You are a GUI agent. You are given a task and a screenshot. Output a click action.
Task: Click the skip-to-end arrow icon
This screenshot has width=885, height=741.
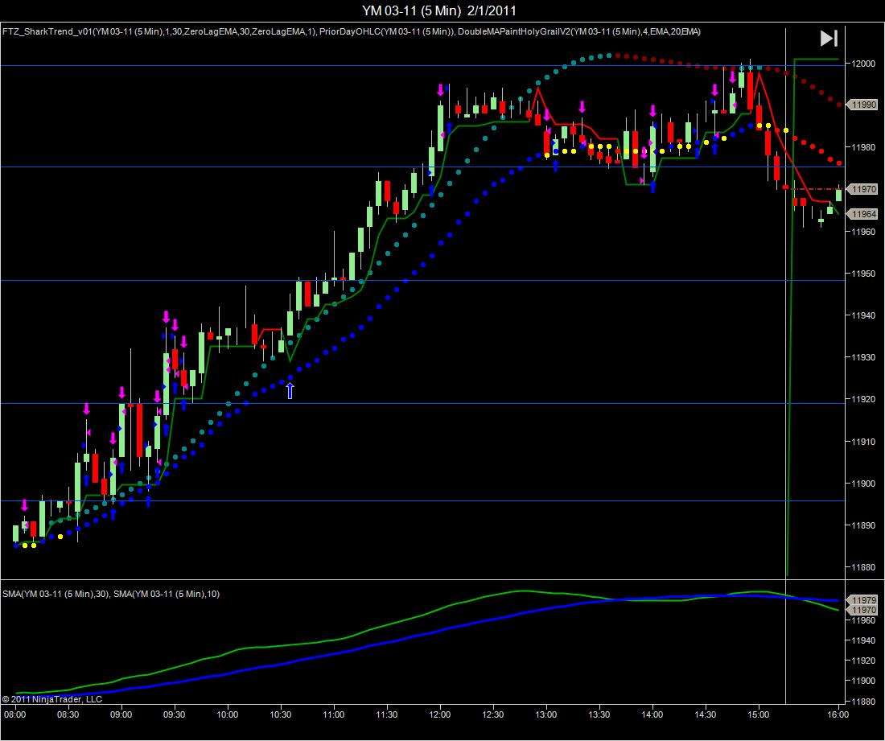click(x=829, y=39)
